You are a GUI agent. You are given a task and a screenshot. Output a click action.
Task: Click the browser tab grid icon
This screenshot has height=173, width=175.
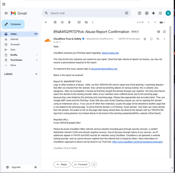coord(4,4)
